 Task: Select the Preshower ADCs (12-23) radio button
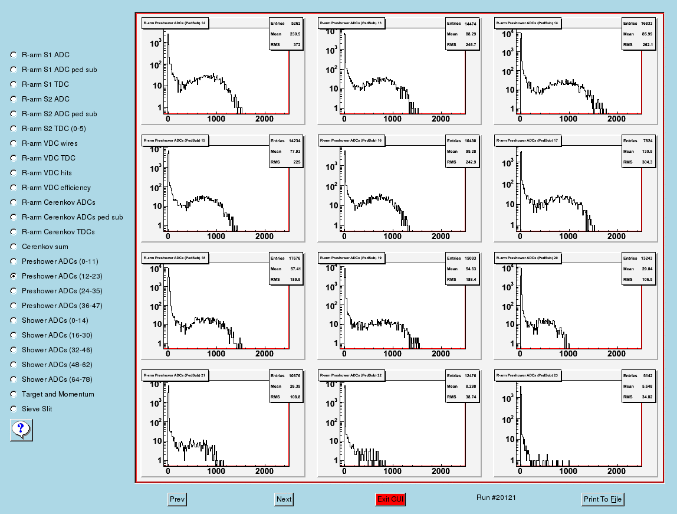pos(14,276)
